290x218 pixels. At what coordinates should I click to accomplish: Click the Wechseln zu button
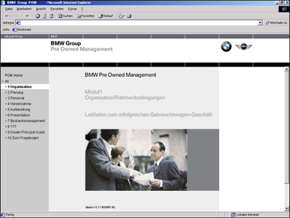pyautogui.click(x=276, y=23)
